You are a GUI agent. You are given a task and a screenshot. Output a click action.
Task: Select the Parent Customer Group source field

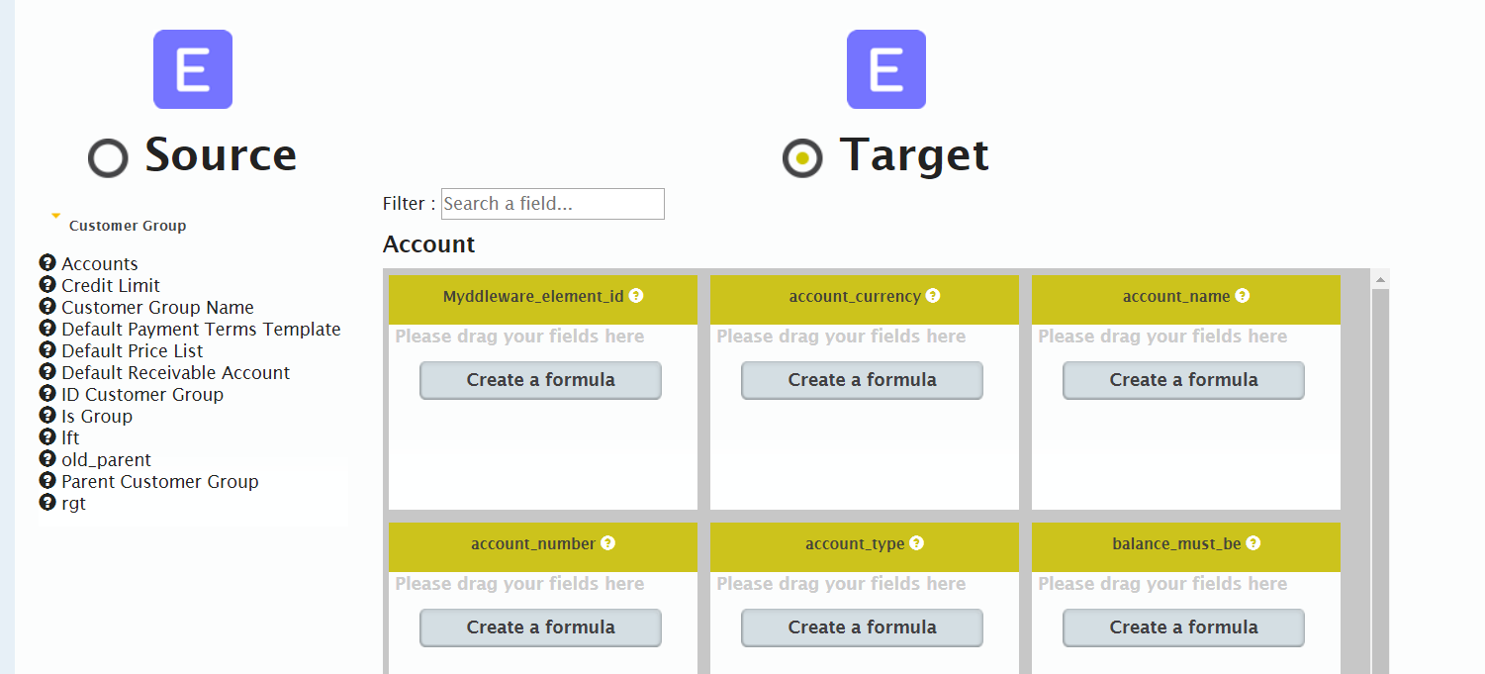[x=159, y=481]
